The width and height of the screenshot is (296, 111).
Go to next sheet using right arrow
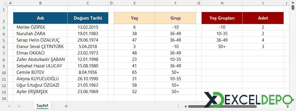(x=19, y=106)
